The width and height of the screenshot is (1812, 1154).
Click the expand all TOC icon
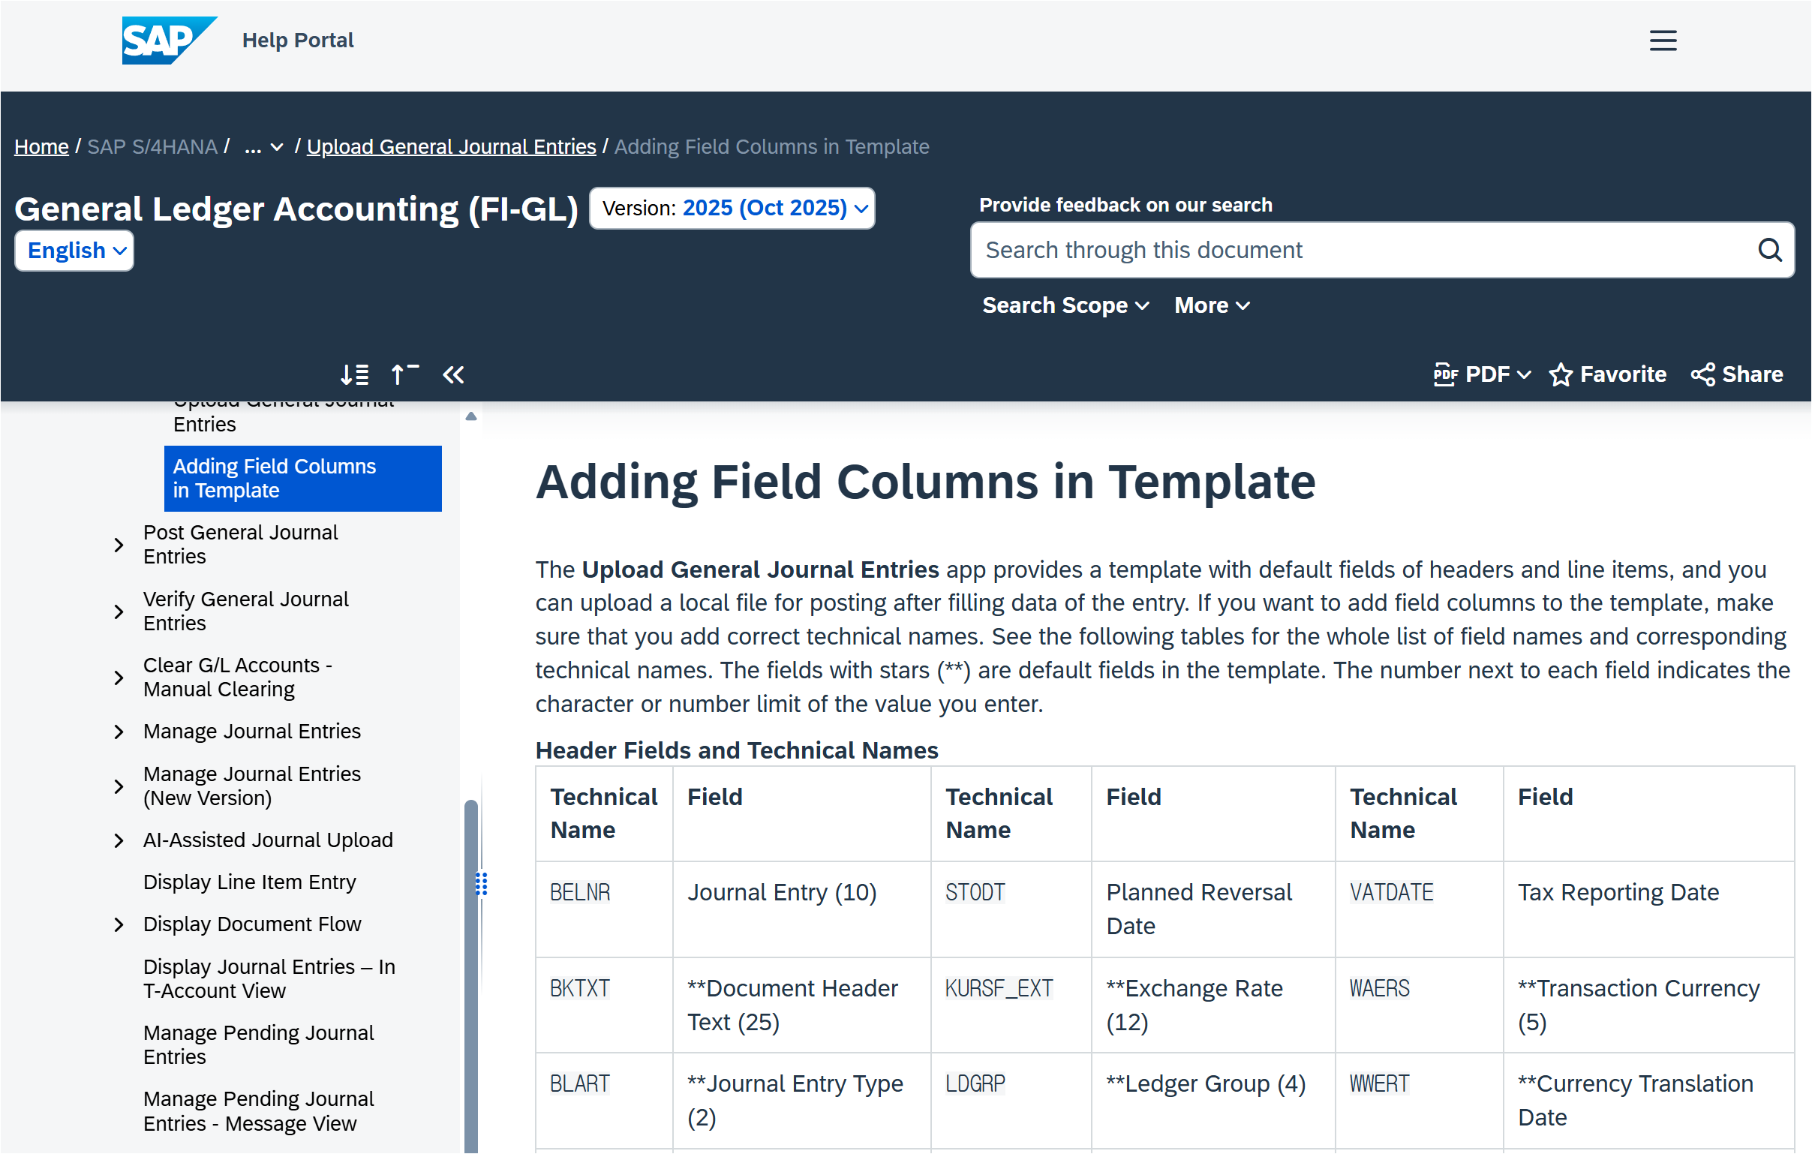tap(354, 374)
